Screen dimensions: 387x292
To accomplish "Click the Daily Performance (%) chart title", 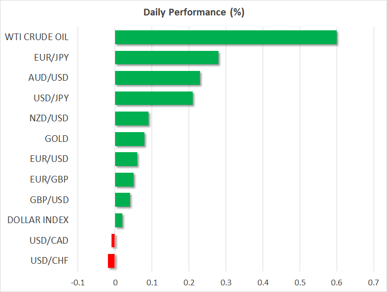I will 193,12.
